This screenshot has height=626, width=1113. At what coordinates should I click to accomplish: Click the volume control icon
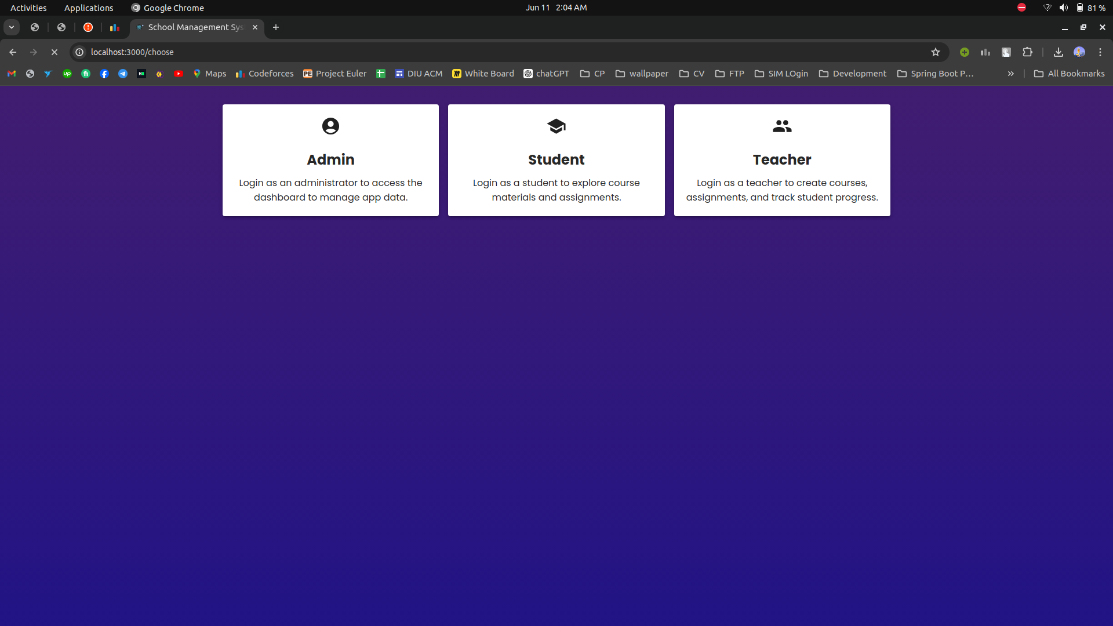[x=1063, y=8]
